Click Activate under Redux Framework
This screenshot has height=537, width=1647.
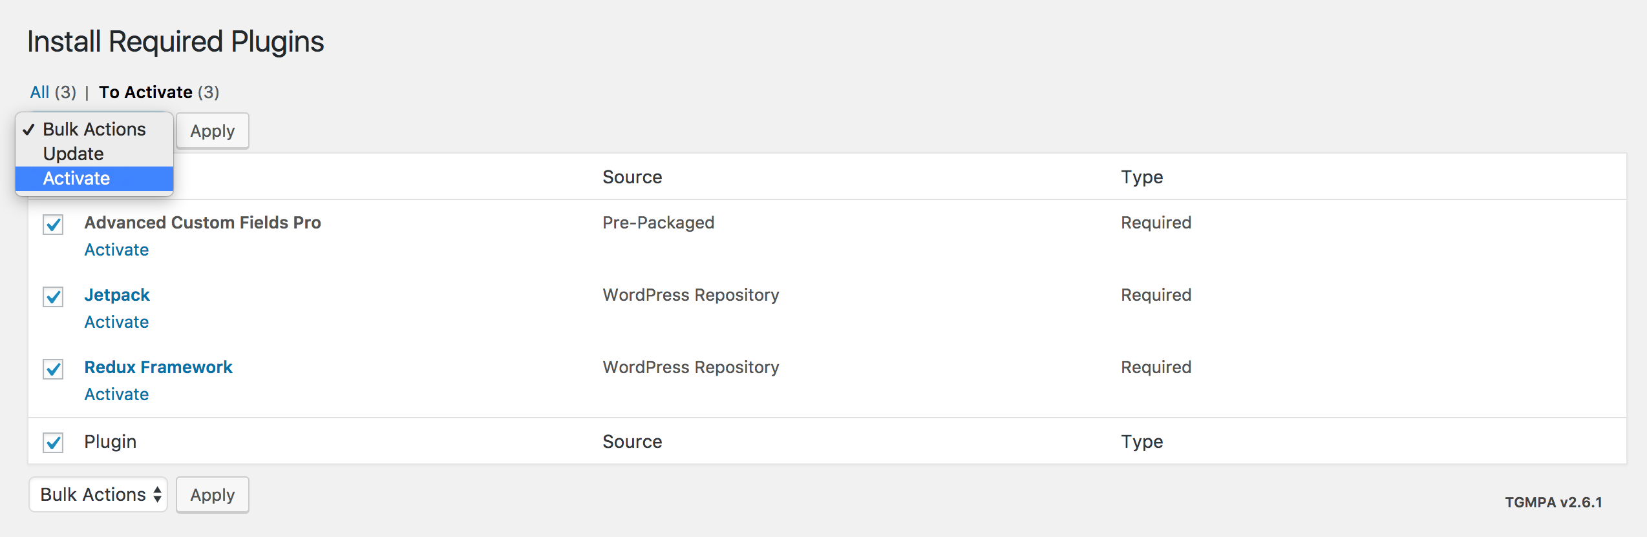click(117, 394)
